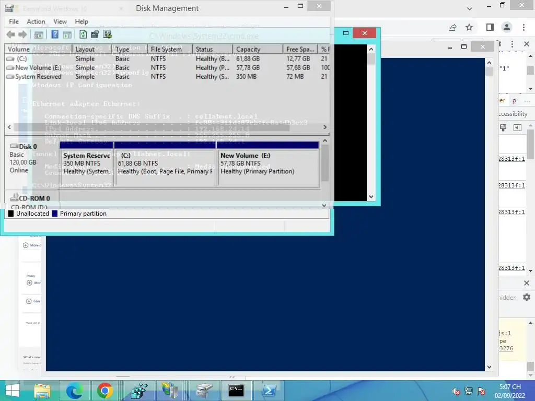
Task: Click Chrome's side panel icon
Action: click(490, 27)
